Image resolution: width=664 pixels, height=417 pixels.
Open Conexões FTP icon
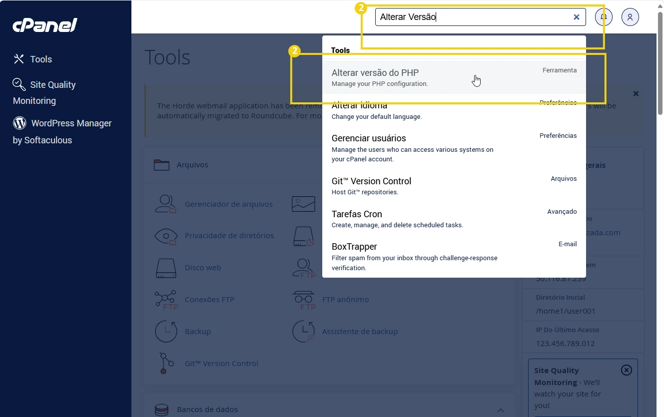coord(165,300)
